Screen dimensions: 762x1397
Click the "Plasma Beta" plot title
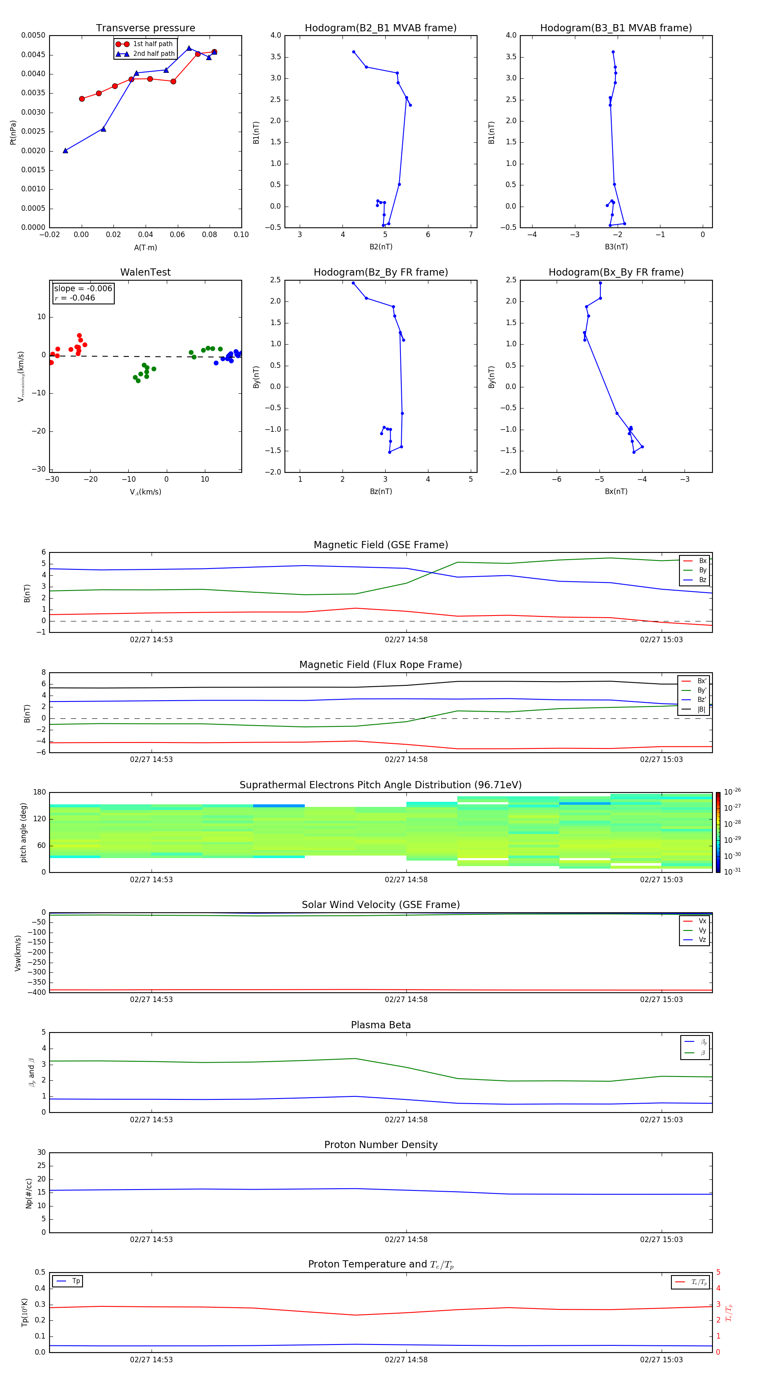click(x=381, y=1025)
